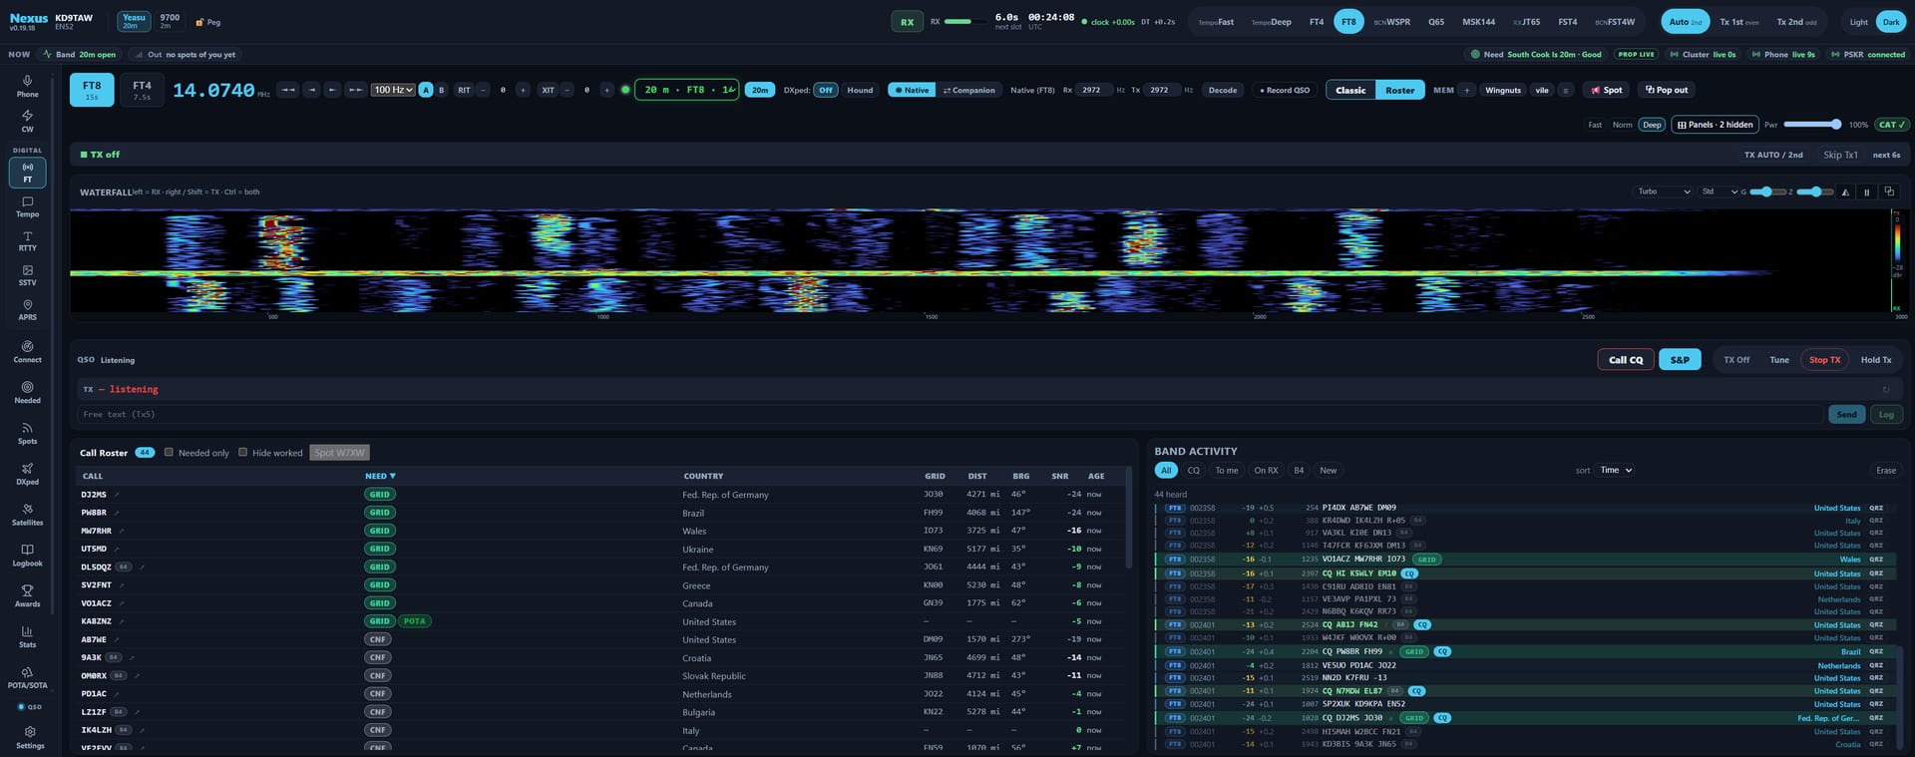This screenshot has width=1915, height=757.
Task: Toggle DXped Off switch
Action: tap(825, 90)
